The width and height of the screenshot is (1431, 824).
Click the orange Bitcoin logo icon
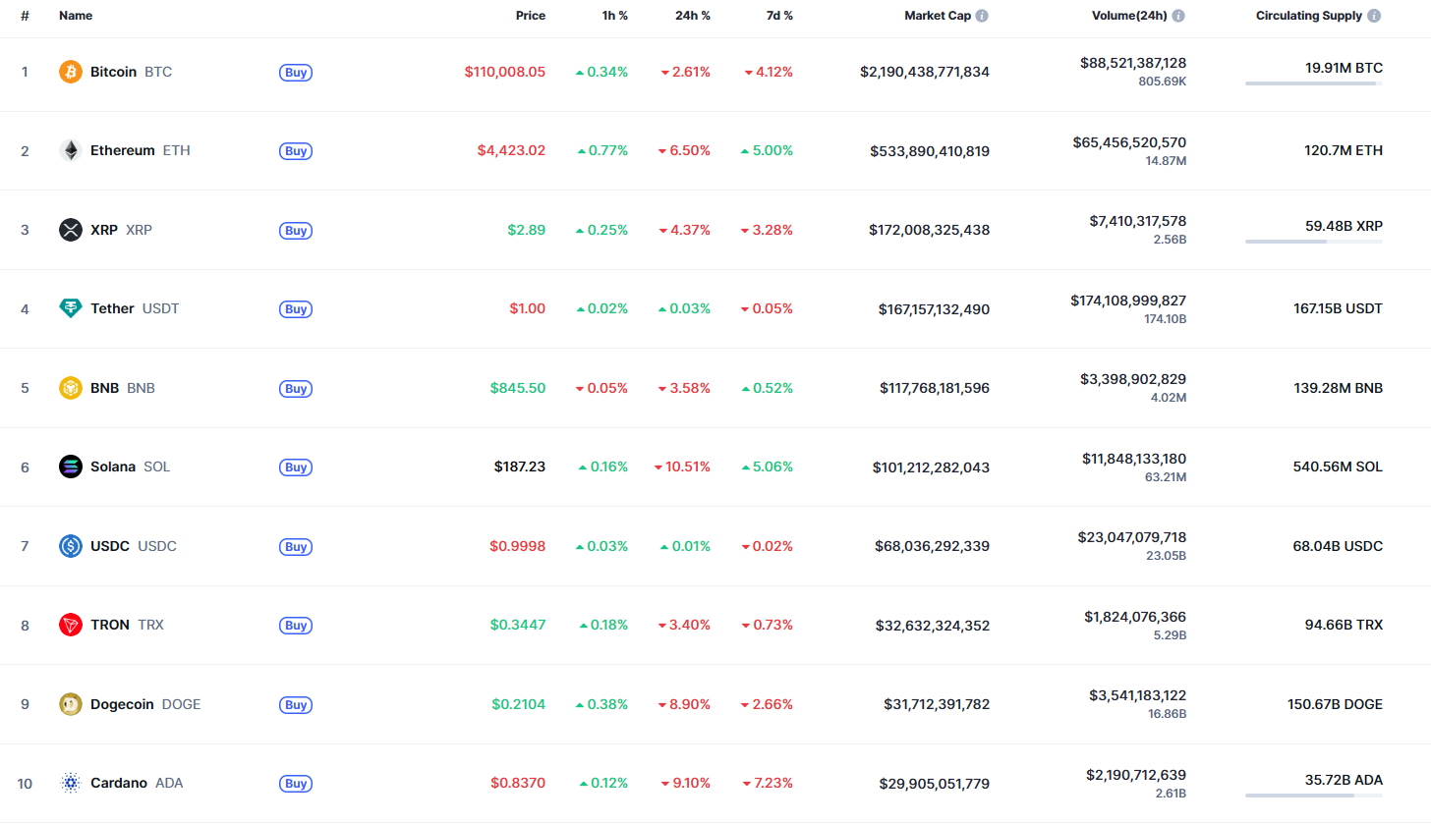(71, 72)
